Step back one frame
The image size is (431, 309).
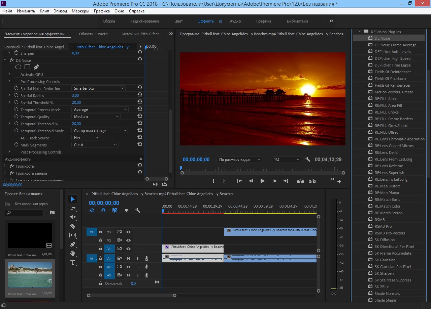pyautogui.click(x=251, y=181)
